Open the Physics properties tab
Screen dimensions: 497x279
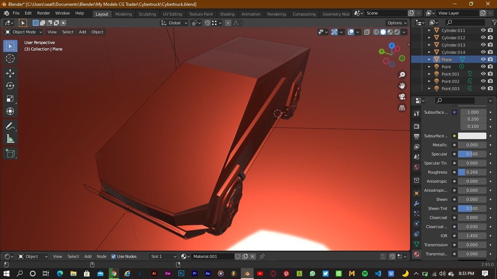[x=417, y=224]
